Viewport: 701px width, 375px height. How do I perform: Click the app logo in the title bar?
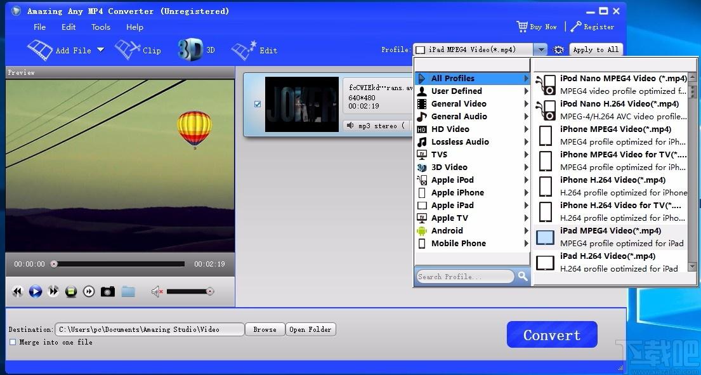click(x=16, y=11)
